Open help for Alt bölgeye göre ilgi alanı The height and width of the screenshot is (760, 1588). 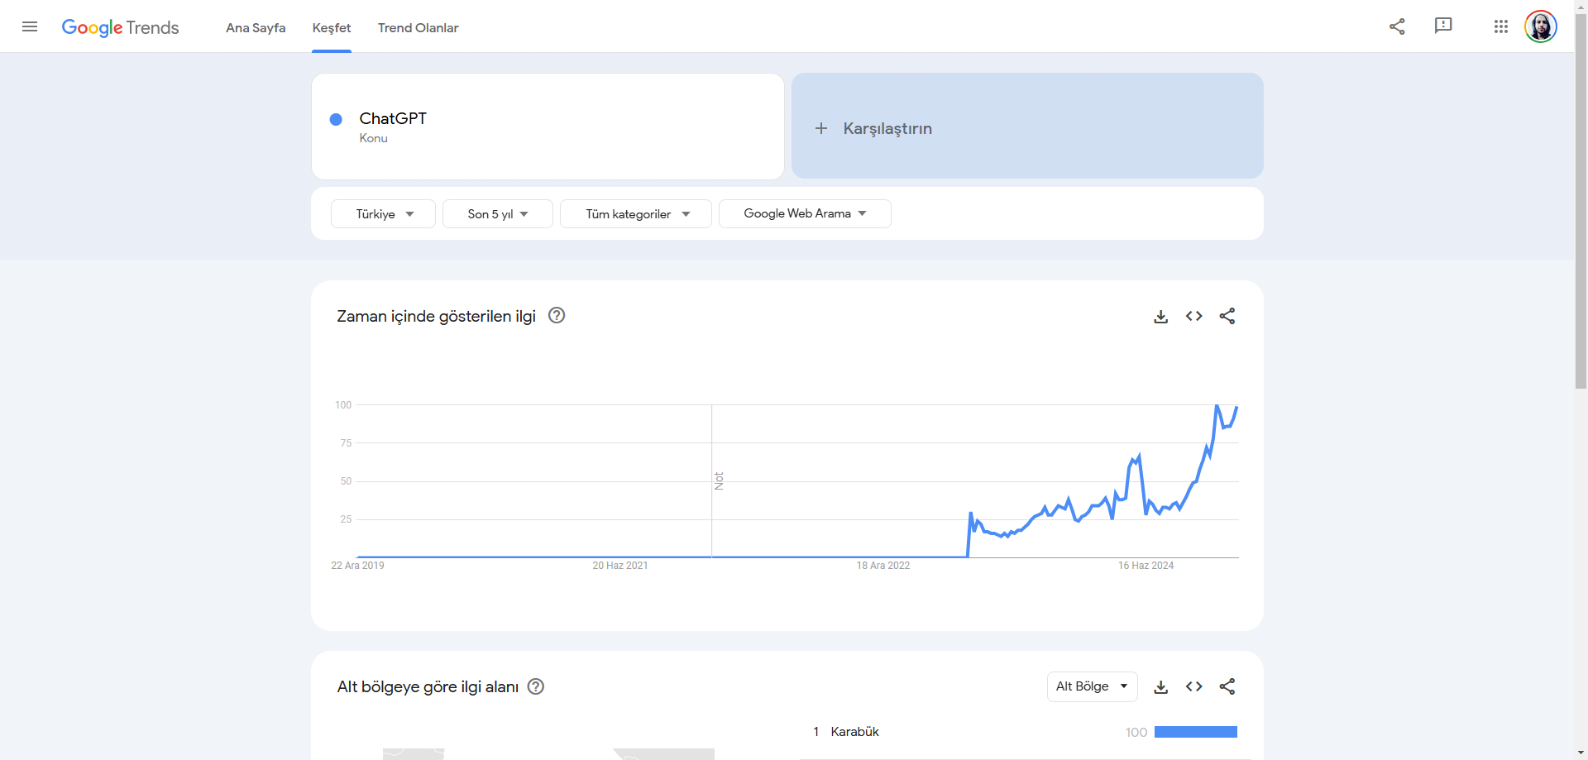(x=536, y=686)
